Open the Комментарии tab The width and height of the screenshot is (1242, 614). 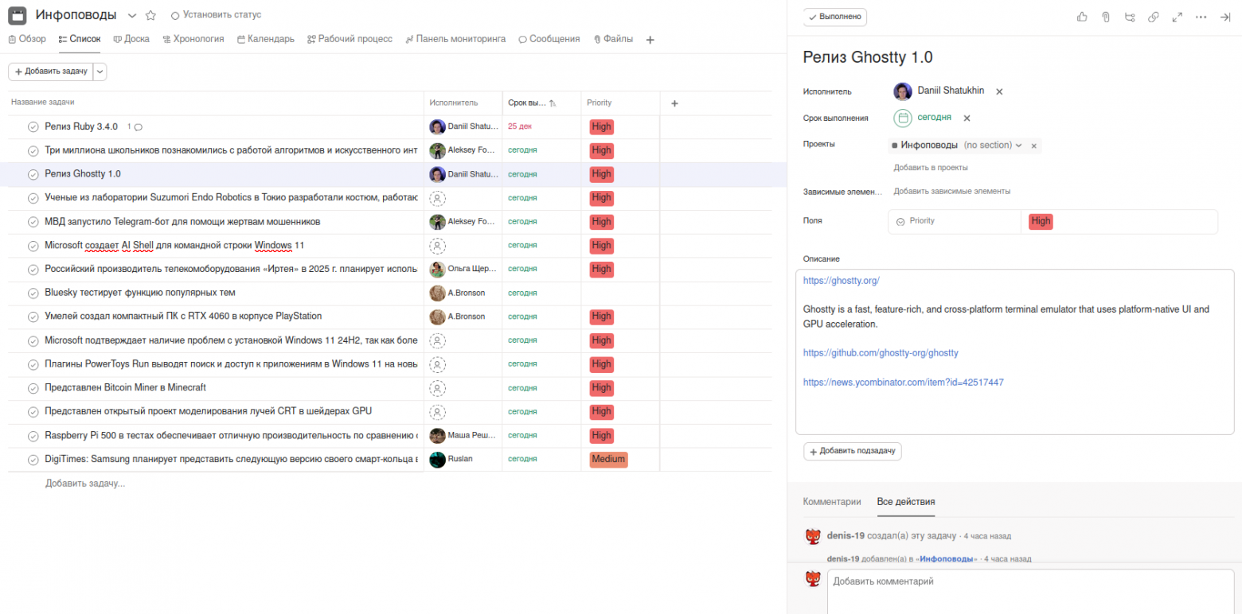click(832, 502)
